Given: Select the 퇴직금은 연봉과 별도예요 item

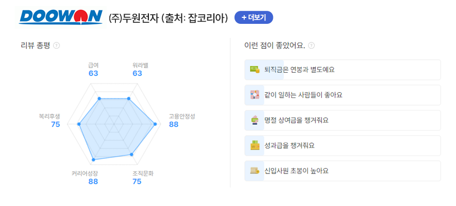Looking at the screenshot, I should click(343, 70).
